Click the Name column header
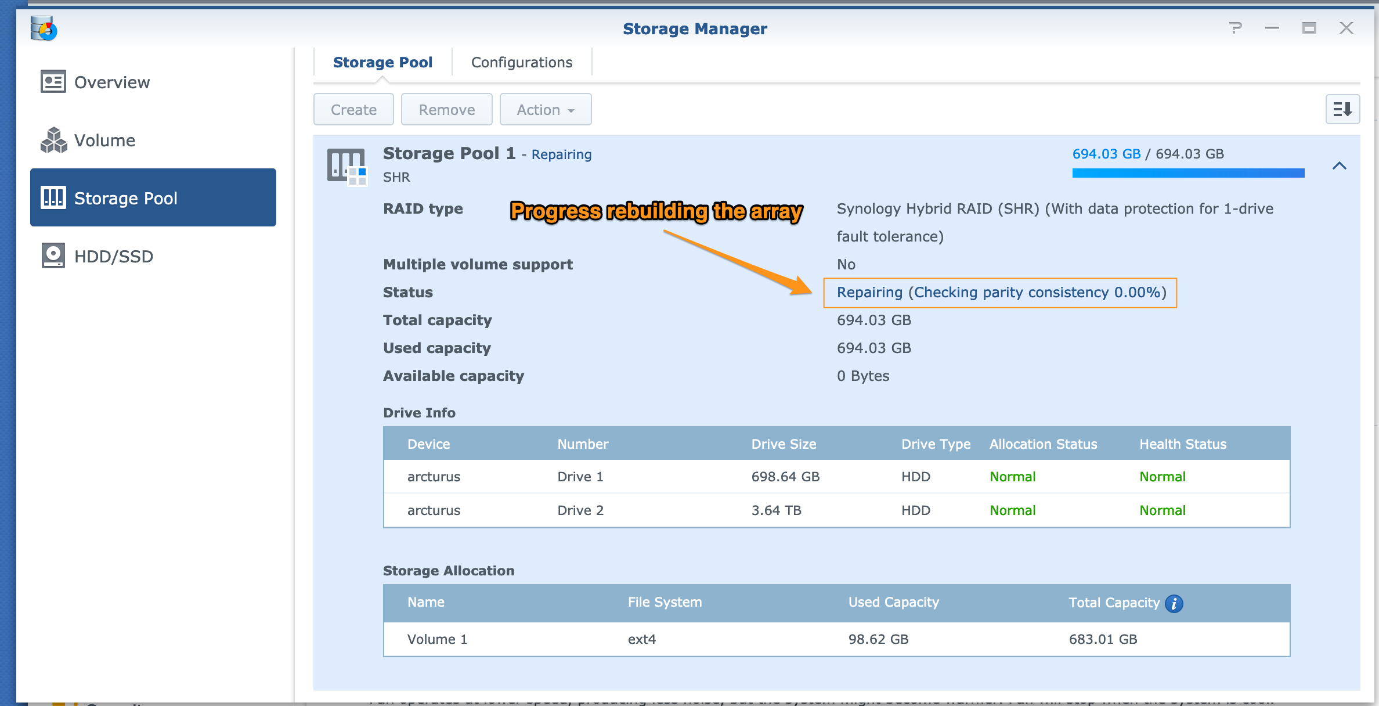This screenshot has width=1379, height=706. (425, 602)
